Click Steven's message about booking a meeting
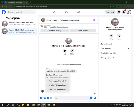The image size is (134, 107). click(x=61, y=71)
